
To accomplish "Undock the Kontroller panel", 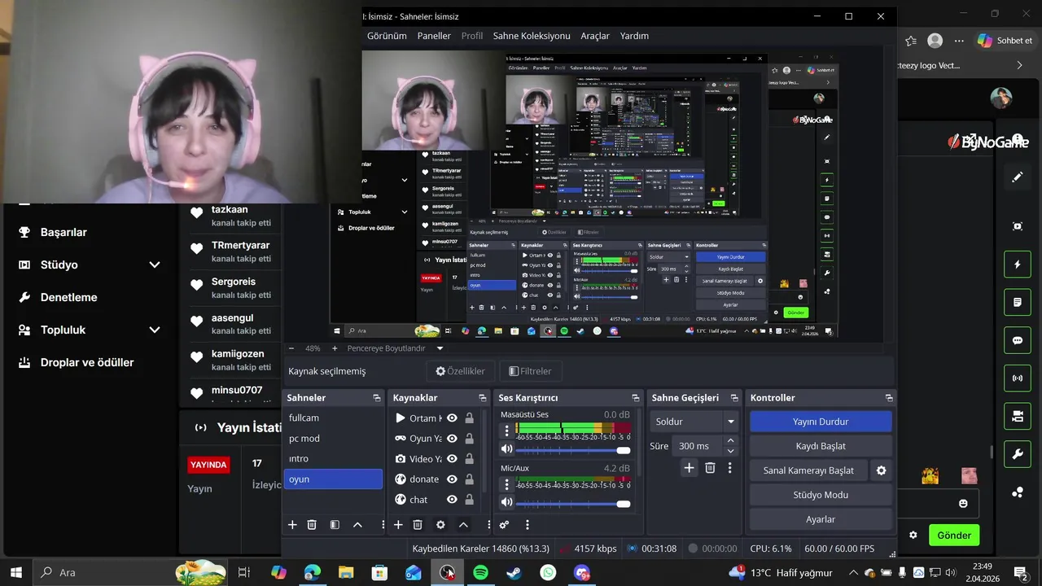I will pos(889,398).
